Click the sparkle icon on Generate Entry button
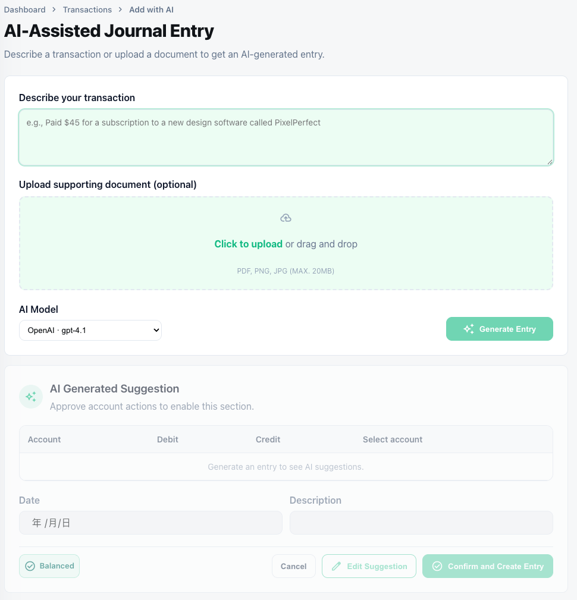The image size is (577, 600). (x=469, y=328)
